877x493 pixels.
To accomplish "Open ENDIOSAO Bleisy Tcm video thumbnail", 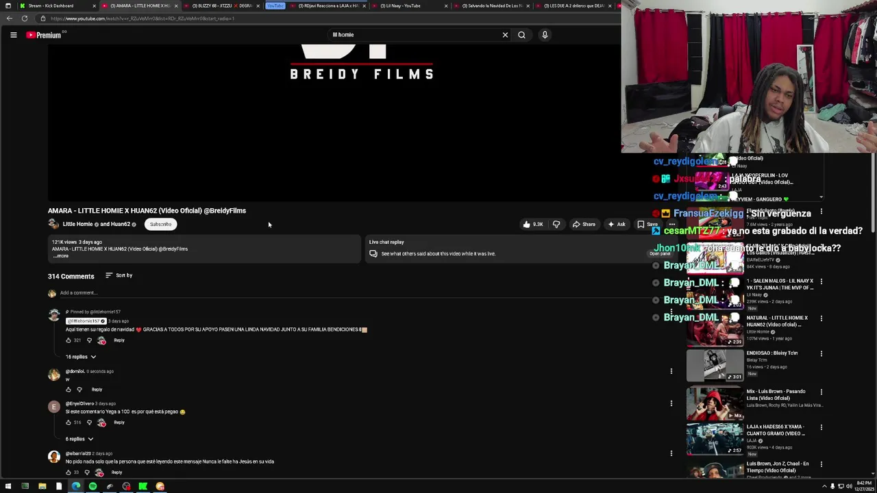I will (715, 366).
